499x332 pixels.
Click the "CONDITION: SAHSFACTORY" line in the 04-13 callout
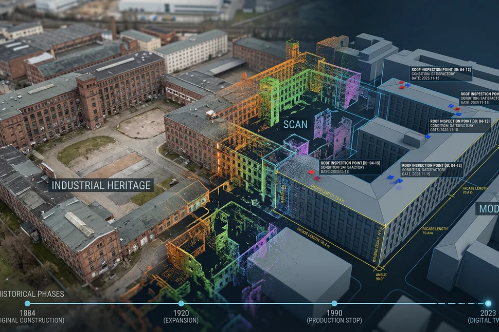coord(343,167)
